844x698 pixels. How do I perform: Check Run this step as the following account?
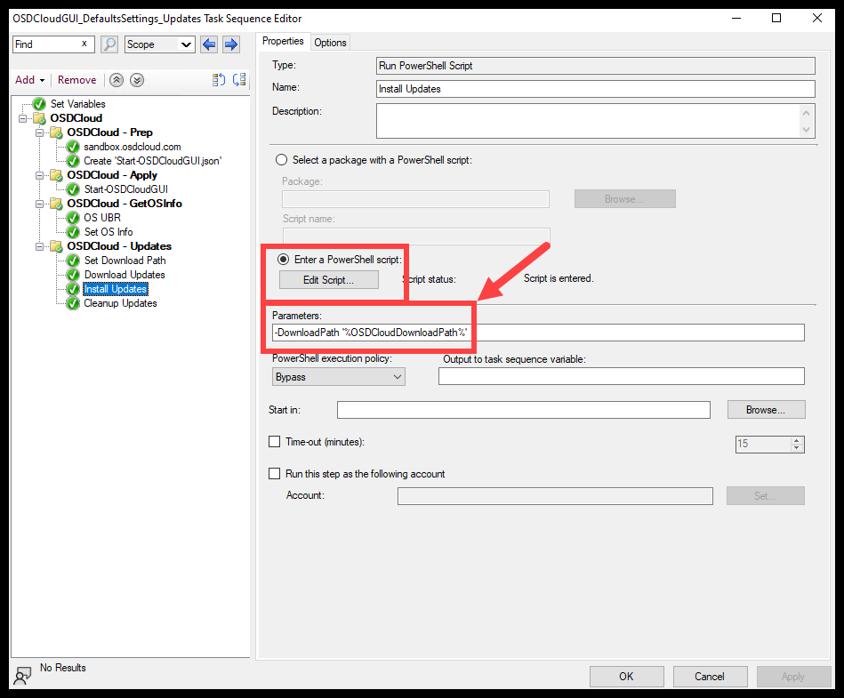click(x=275, y=473)
